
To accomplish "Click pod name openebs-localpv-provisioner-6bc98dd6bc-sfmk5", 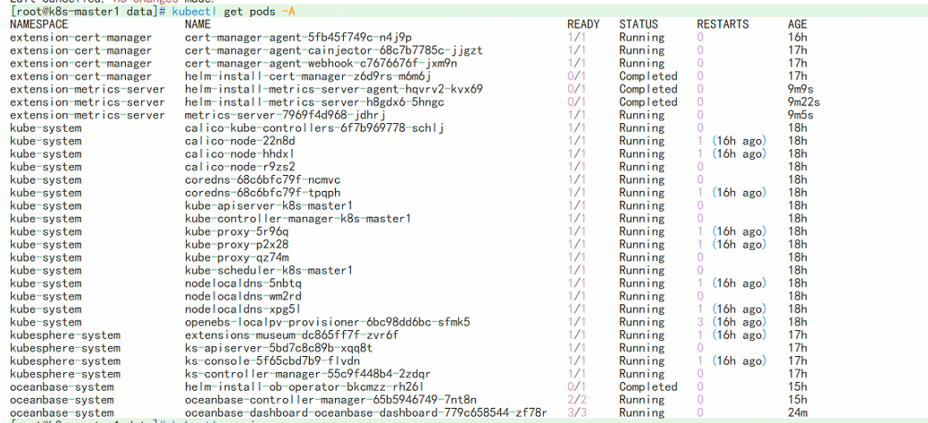I will [x=327, y=322].
